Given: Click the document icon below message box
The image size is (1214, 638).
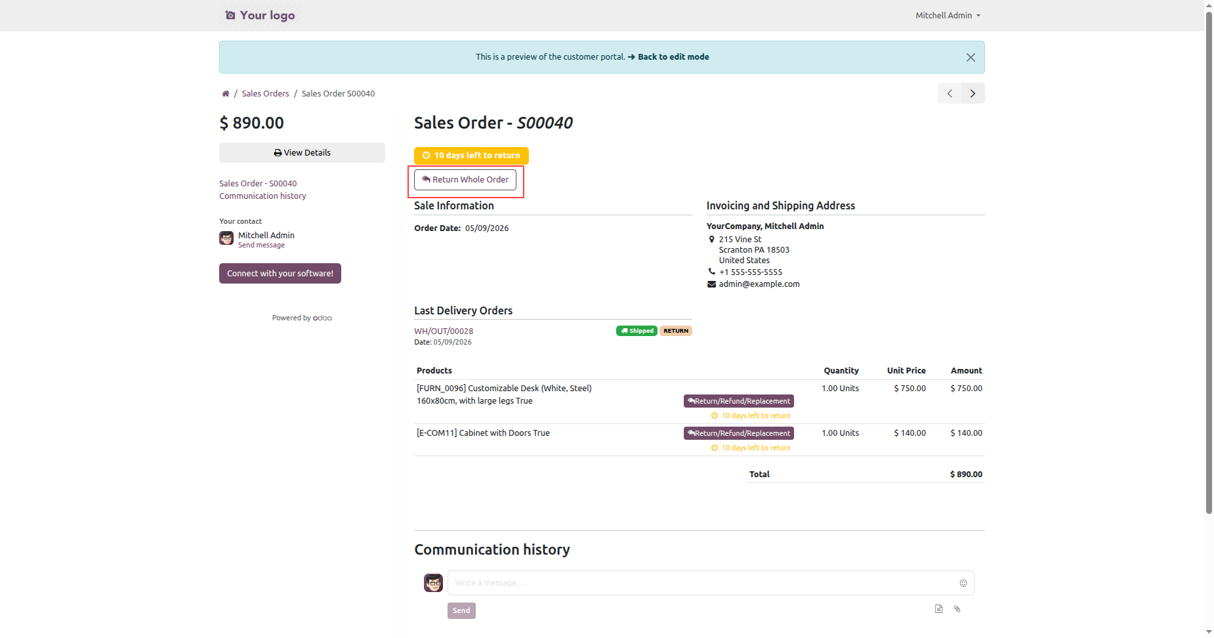Looking at the screenshot, I should 939,609.
